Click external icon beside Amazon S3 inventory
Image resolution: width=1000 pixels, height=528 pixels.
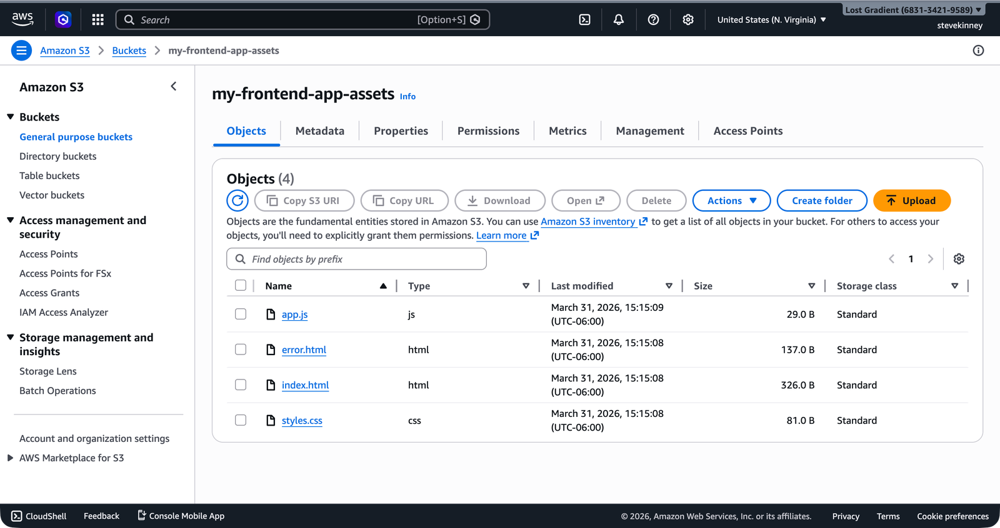point(643,222)
